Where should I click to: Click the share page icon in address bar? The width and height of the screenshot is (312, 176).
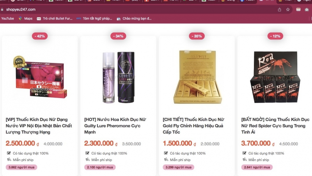[279, 9]
